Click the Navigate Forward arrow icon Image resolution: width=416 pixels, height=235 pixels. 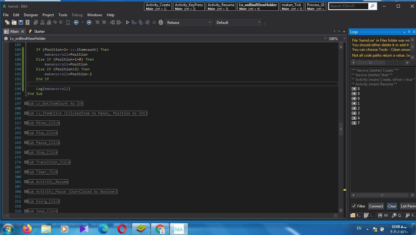[89, 22]
